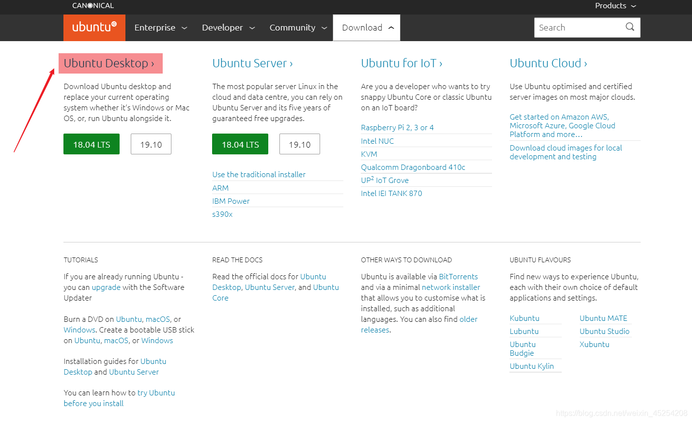The width and height of the screenshot is (692, 422).
Task: Open the Kubuntu flavour link
Action: pyautogui.click(x=524, y=318)
